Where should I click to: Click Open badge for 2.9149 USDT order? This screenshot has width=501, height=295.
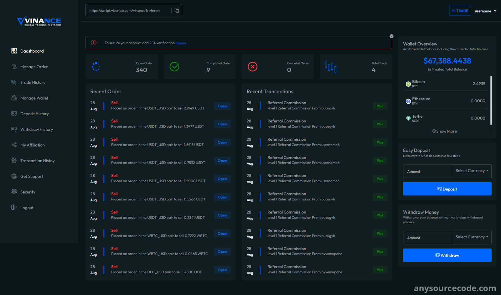coord(222,106)
